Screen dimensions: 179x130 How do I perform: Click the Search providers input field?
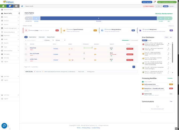click(x=34, y=40)
